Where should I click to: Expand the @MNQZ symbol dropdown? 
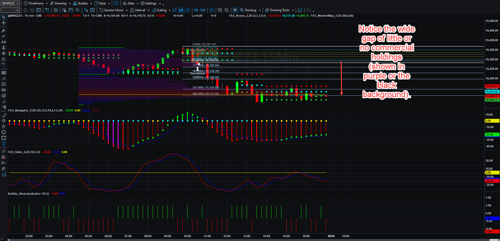[x=10, y=3]
